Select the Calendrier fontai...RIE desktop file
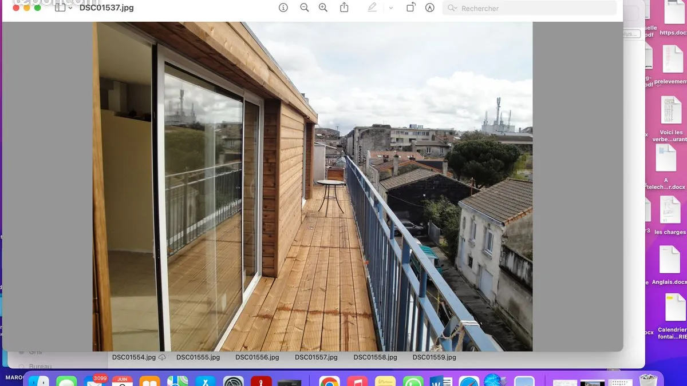 (x=672, y=316)
